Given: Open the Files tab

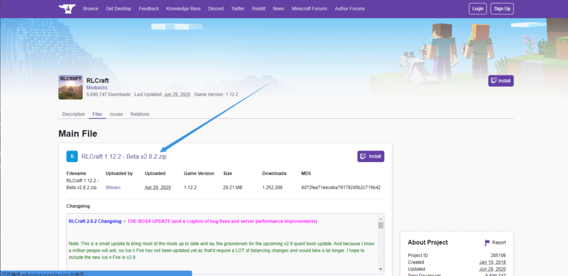Looking at the screenshot, I should click(x=97, y=114).
